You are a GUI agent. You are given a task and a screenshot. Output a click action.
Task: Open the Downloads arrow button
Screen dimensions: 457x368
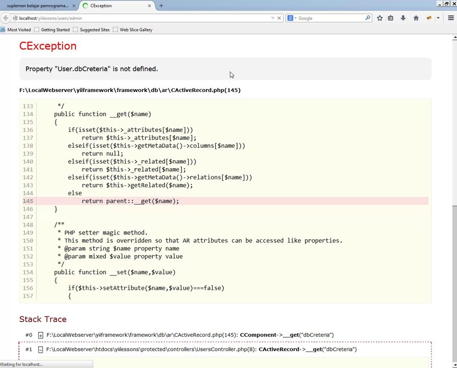[403, 18]
